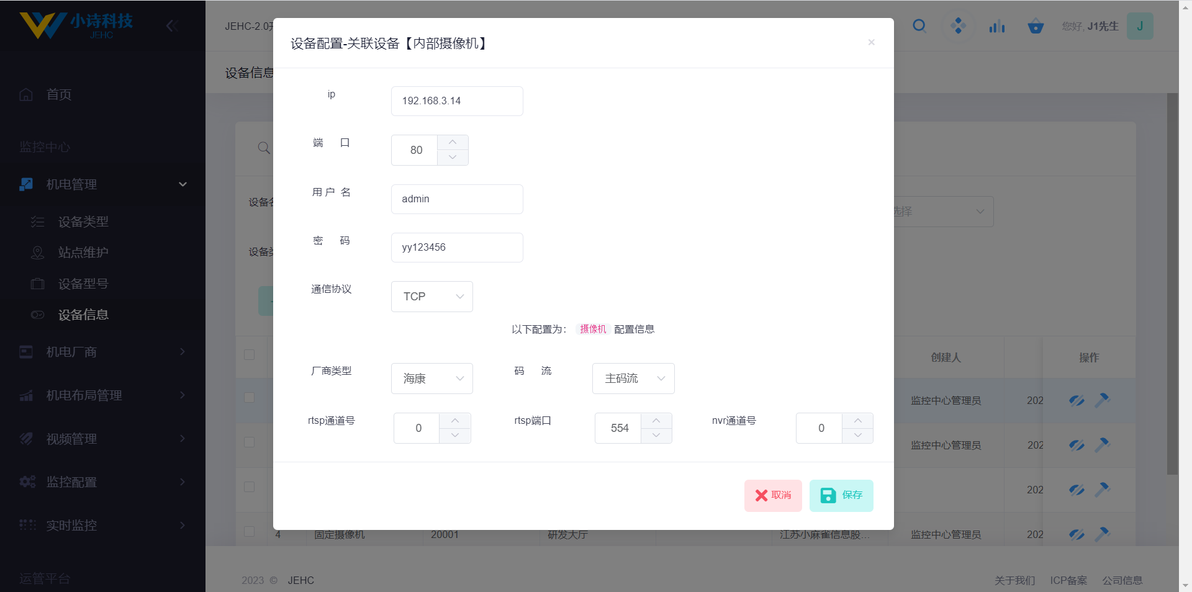
Task: Open the bar chart statistics icon
Action: point(997,26)
